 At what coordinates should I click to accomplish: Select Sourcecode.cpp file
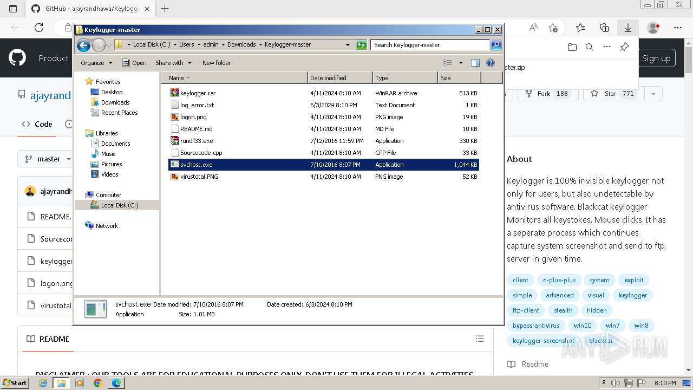tap(324, 153)
